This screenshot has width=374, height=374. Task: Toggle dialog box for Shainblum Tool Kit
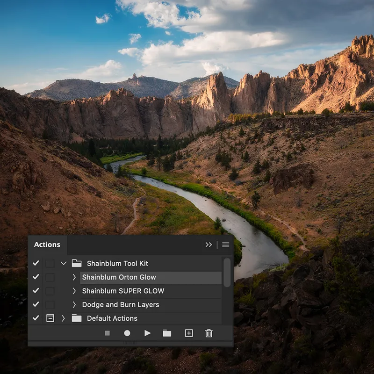click(50, 263)
